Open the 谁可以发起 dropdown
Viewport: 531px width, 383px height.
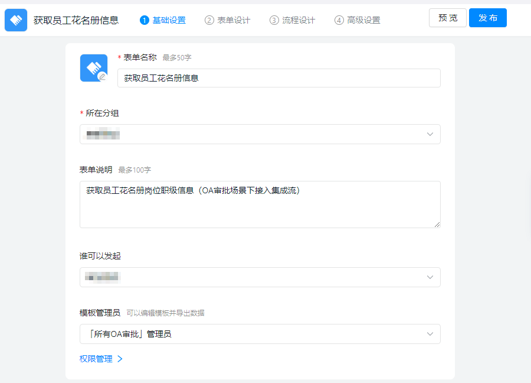click(x=260, y=277)
